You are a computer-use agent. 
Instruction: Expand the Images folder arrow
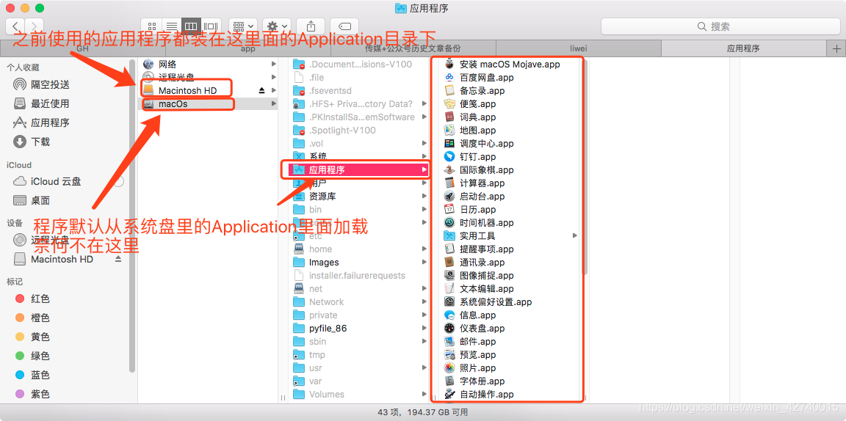[424, 262]
